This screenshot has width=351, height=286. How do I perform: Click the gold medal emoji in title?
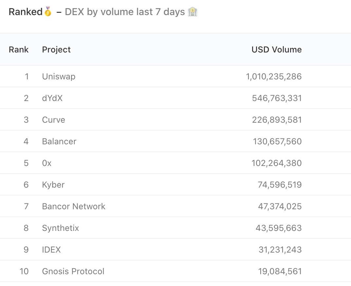point(48,11)
